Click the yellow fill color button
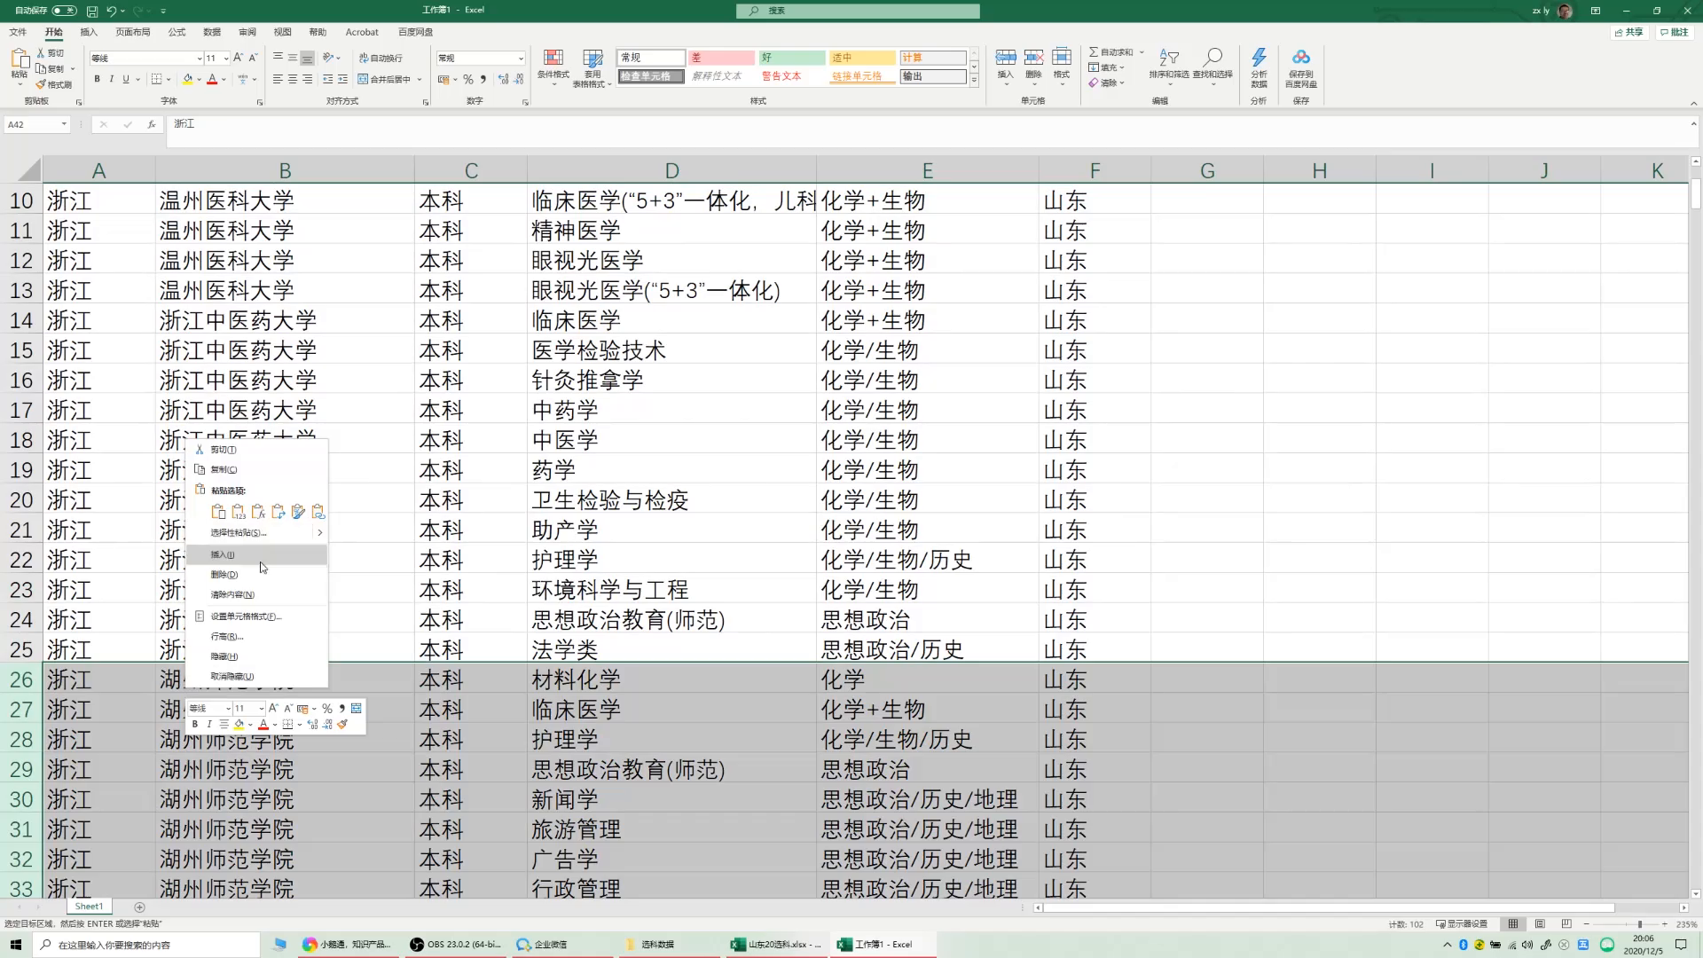The width and height of the screenshot is (1703, 958). pyautogui.click(x=187, y=79)
